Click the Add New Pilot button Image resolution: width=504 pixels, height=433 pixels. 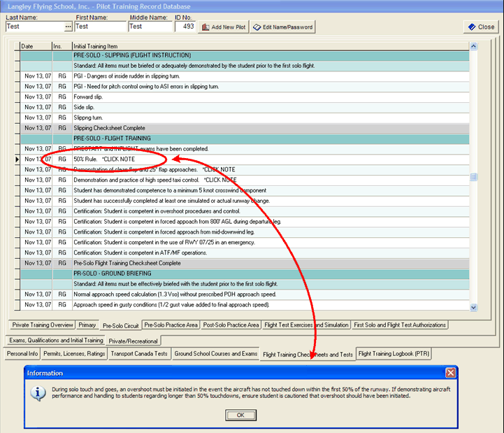224,27
